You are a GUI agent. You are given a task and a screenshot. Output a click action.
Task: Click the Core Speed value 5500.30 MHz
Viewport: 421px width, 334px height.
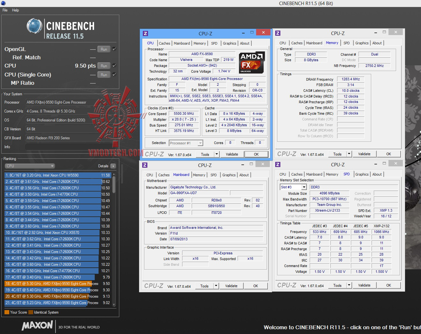click(x=184, y=114)
